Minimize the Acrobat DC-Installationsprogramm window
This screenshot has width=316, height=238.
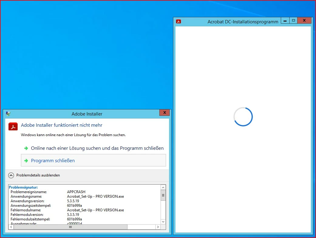pyautogui.click(x=285, y=20)
